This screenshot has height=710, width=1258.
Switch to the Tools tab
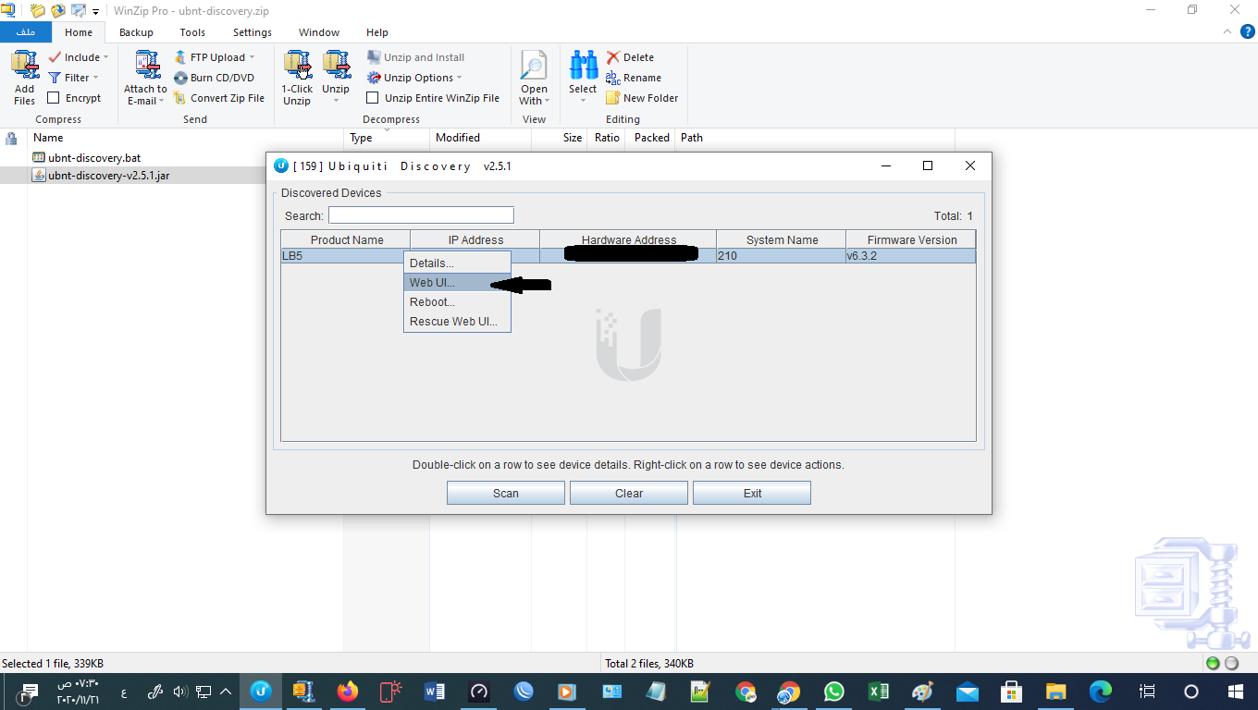pyautogui.click(x=192, y=32)
